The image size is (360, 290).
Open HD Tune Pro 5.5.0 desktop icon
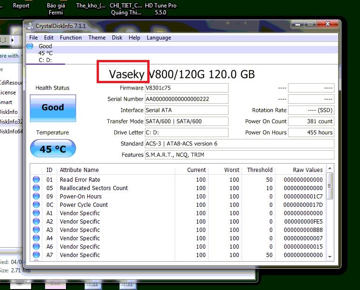[x=160, y=9]
